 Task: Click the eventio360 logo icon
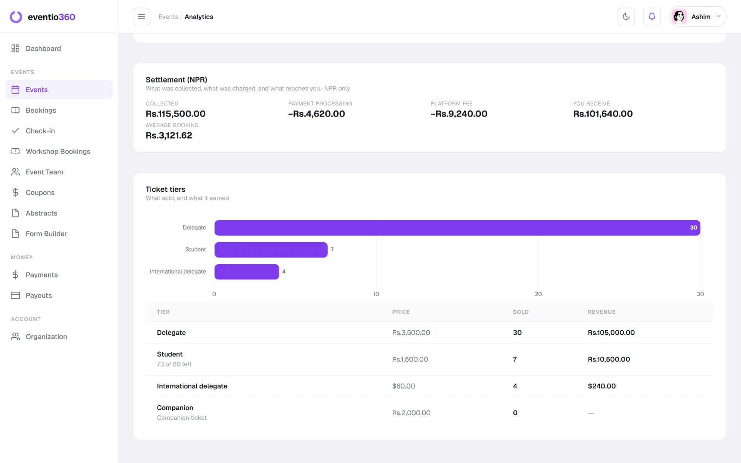16,17
